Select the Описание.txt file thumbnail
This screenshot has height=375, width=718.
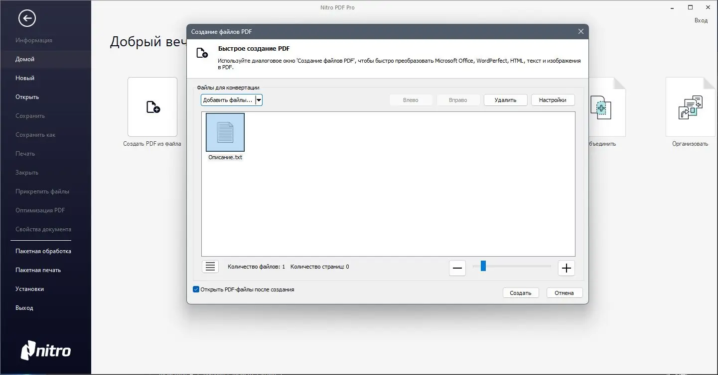[x=225, y=132]
